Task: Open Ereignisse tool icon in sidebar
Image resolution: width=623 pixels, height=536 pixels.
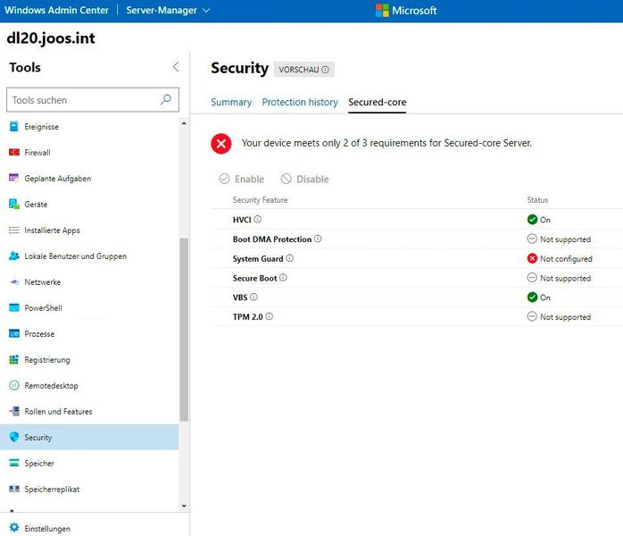Action: point(14,127)
